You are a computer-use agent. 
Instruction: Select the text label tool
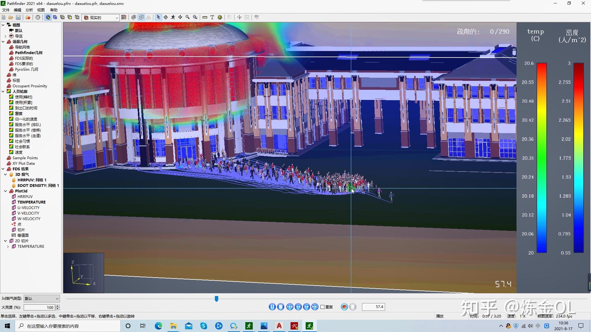pos(212,18)
